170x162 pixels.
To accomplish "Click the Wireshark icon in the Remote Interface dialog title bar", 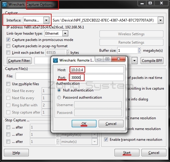I will [55, 60].
